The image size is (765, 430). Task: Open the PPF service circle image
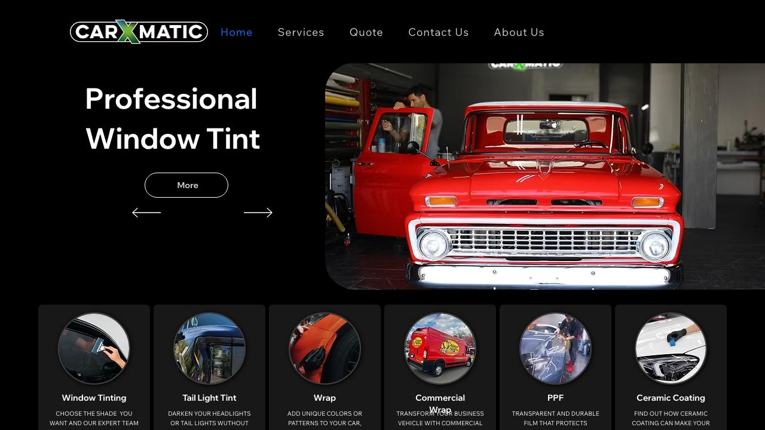(555, 349)
